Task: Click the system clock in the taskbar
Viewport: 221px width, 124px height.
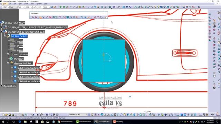Action: pyautogui.click(x=210, y=122)
